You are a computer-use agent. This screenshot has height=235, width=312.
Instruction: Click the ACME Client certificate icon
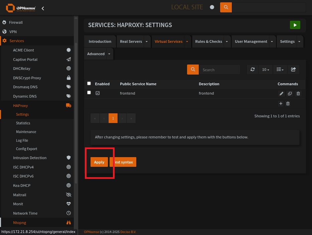pyautogui.click(x=68, y=50)
